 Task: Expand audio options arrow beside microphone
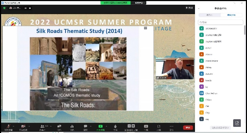click(13, 126)
